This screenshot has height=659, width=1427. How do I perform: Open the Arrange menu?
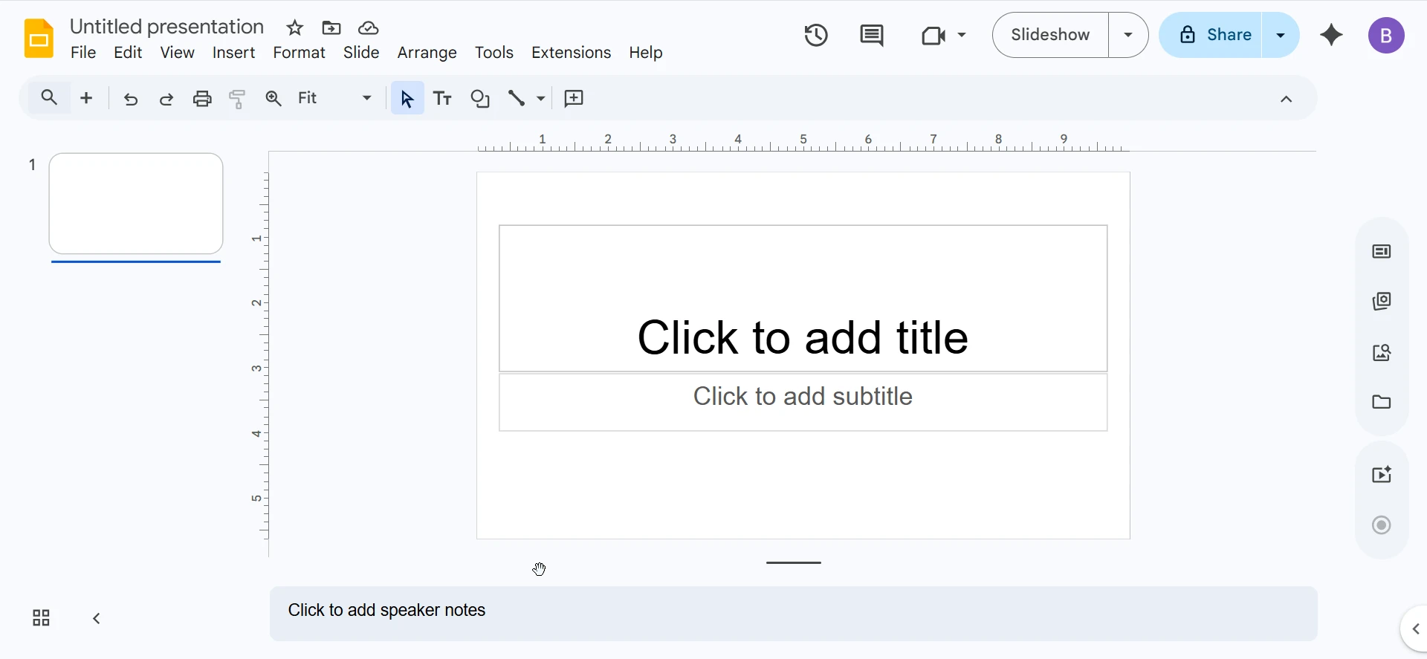click(427, 53)
